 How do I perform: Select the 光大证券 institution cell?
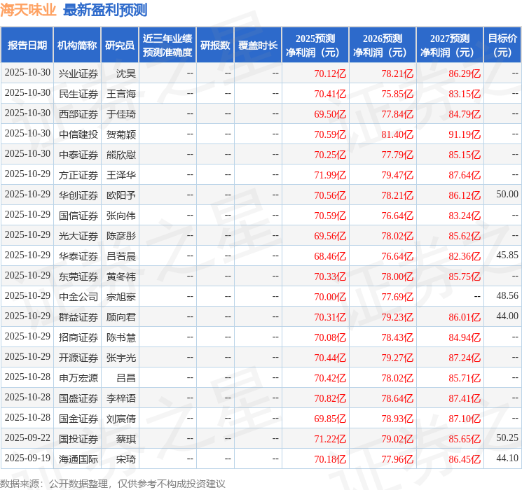coord(78,236)
